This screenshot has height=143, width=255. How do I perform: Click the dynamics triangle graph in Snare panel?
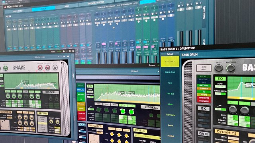(5, 124)
